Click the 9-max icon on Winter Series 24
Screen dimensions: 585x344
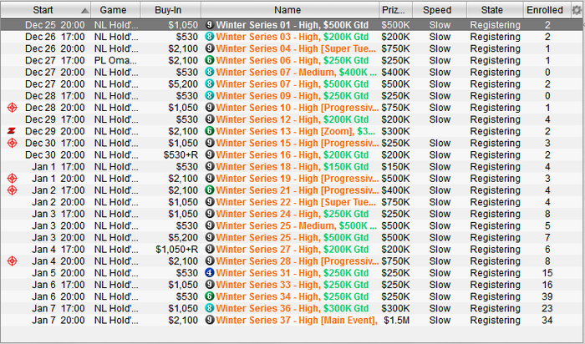point(210,214)
